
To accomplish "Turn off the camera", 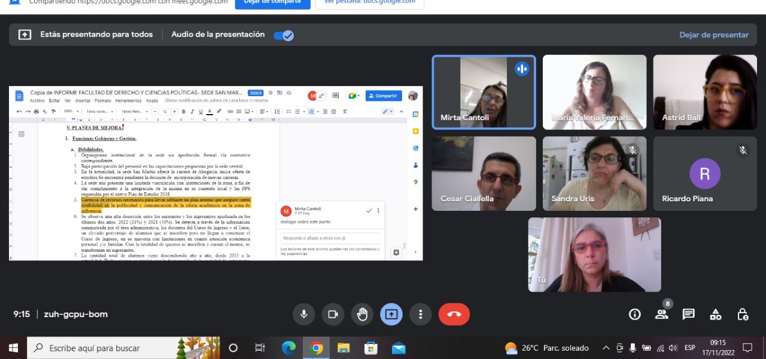I will [333, 314].
